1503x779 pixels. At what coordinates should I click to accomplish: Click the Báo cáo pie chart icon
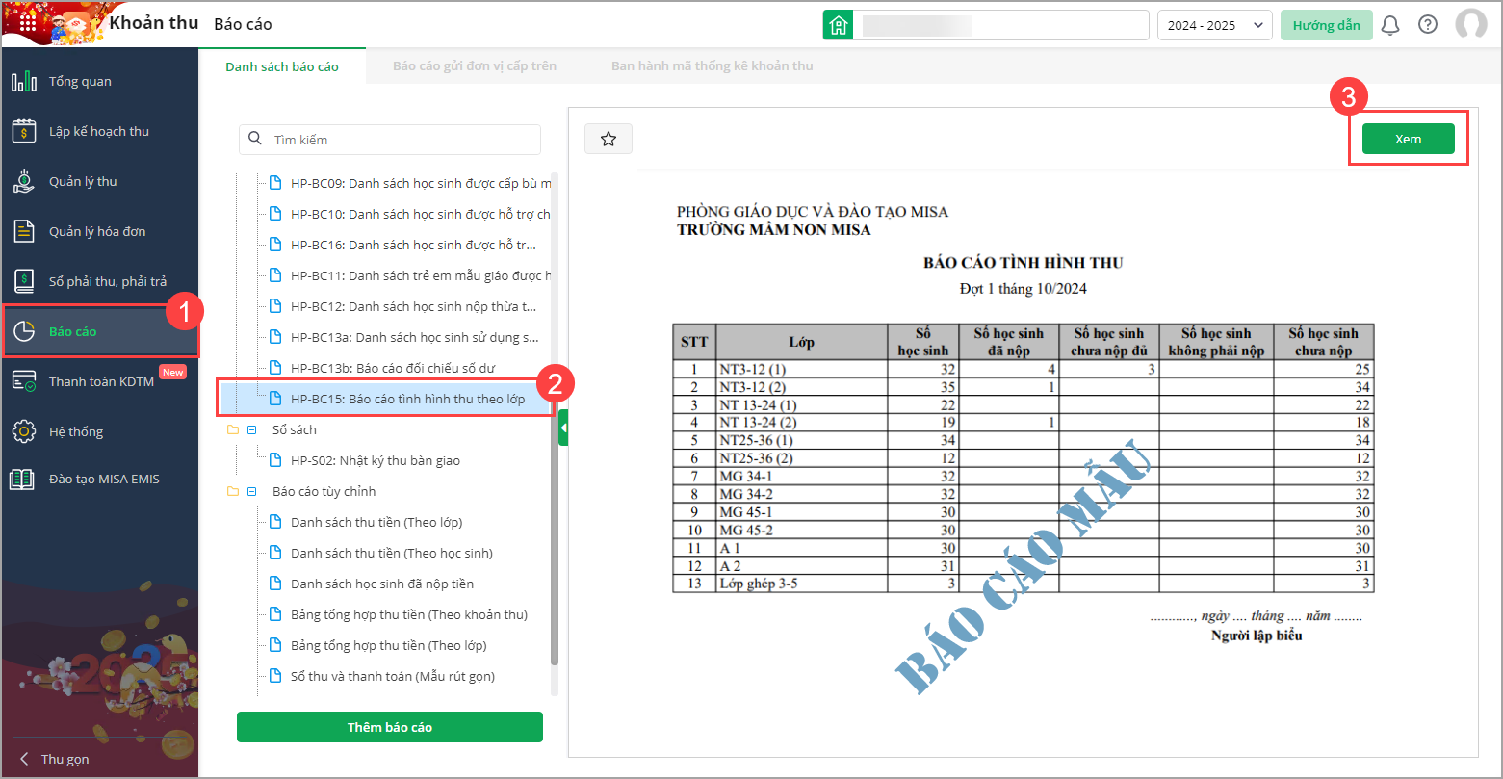pos(24,331)
